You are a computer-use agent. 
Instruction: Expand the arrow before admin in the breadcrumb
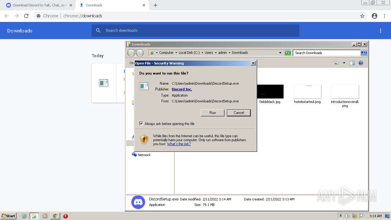216,53
